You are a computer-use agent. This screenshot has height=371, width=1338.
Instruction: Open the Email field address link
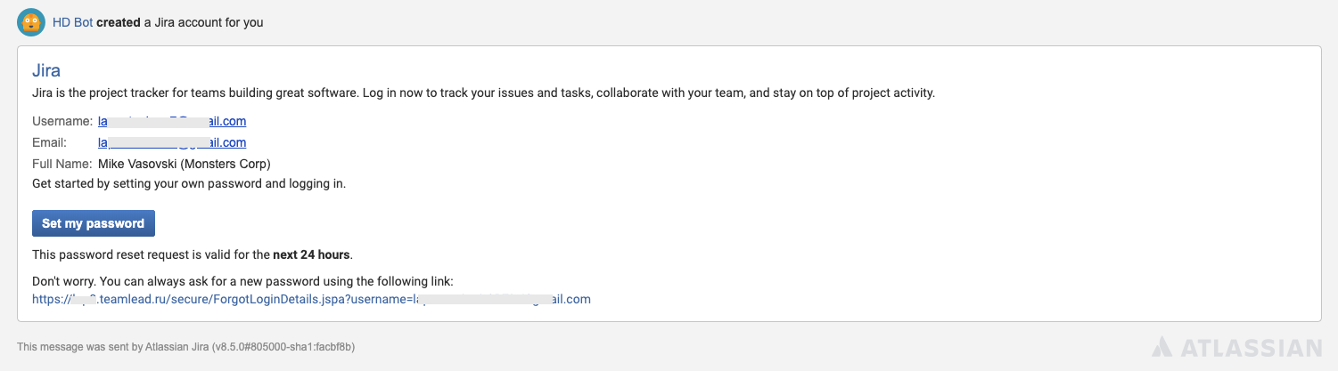172,142
